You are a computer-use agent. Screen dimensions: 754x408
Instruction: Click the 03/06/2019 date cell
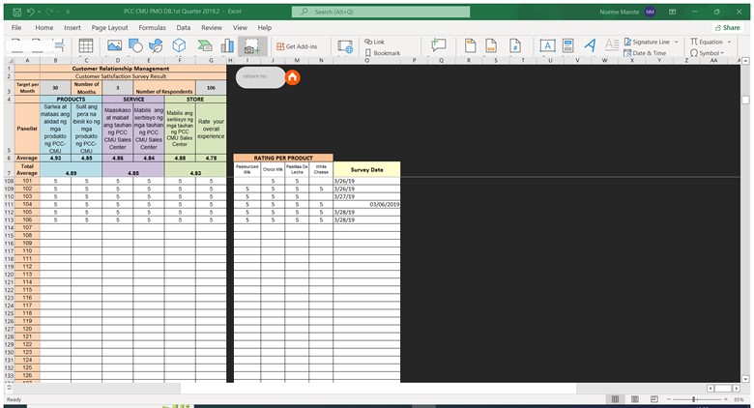click(x=366, y=204)
